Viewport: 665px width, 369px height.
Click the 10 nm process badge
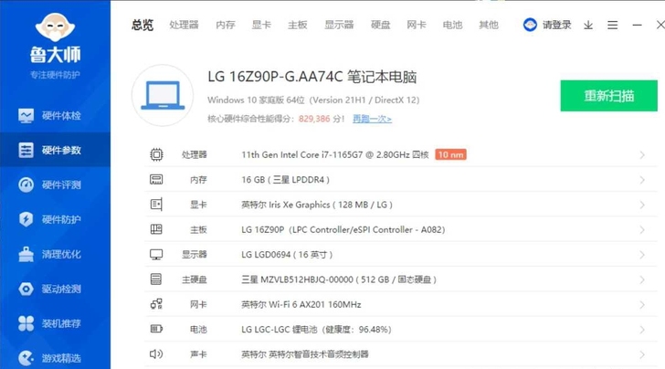pyautogui.click(x=451, y=154)
